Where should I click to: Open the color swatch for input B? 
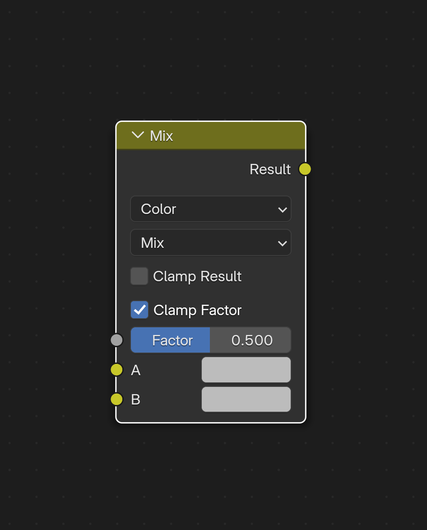(x=246, y=399)
